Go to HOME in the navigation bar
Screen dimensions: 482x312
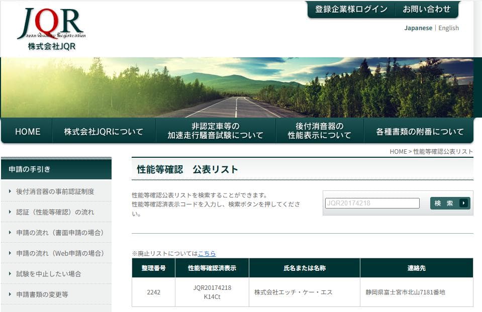coord(28,132)
